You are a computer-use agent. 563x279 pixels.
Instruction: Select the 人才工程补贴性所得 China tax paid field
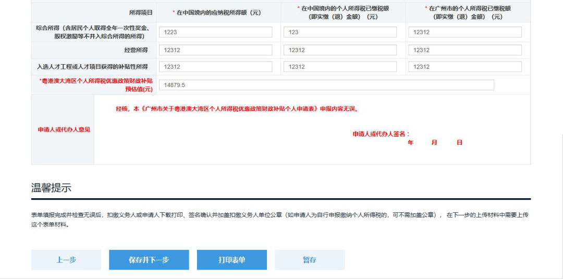pyautogui.click(x=340, y=67)
